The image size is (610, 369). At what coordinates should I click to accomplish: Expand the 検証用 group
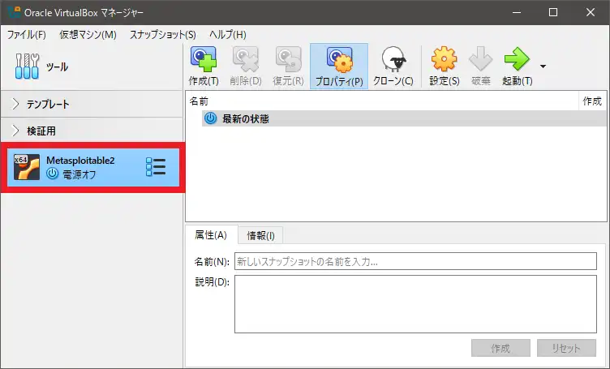(x=18, y=131)
